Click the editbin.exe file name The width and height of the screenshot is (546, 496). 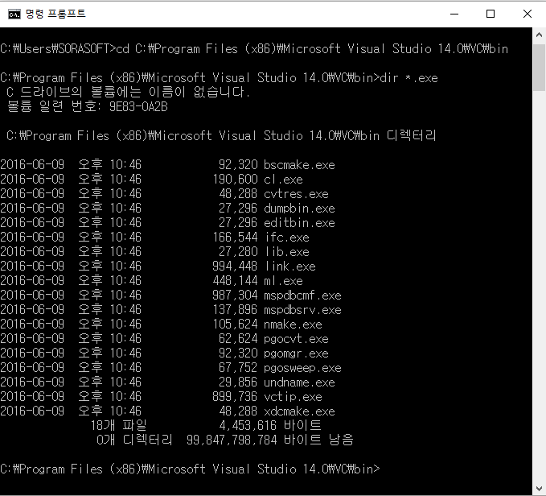[299, 223]
